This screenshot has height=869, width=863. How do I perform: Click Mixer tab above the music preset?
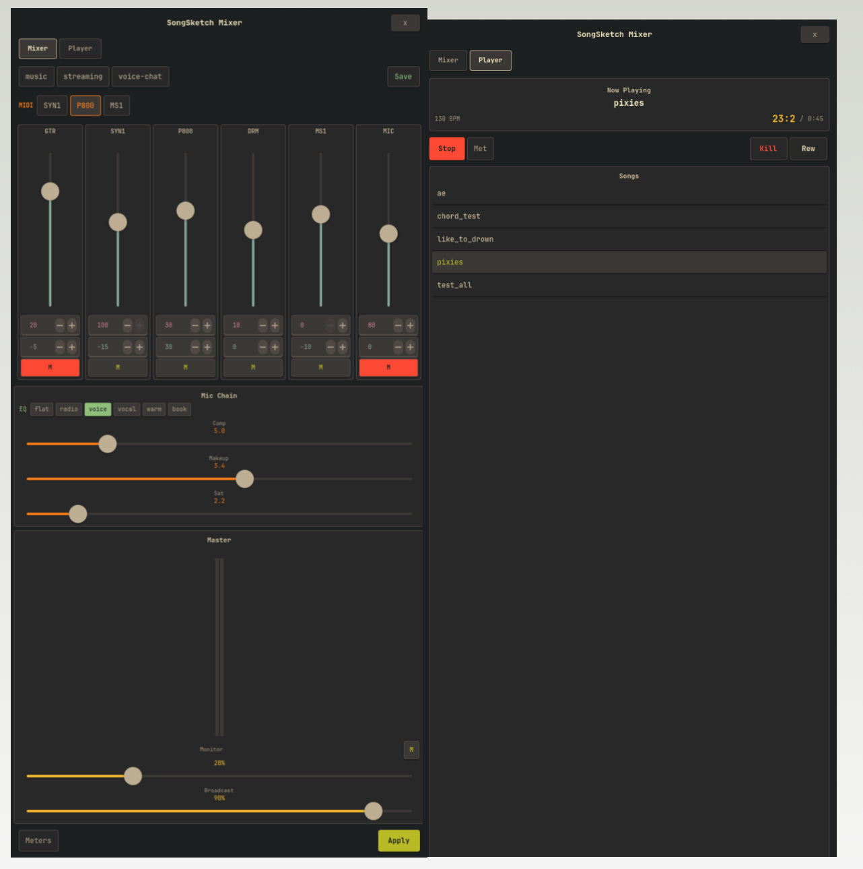pyautogui.click(x=38, y=49)
